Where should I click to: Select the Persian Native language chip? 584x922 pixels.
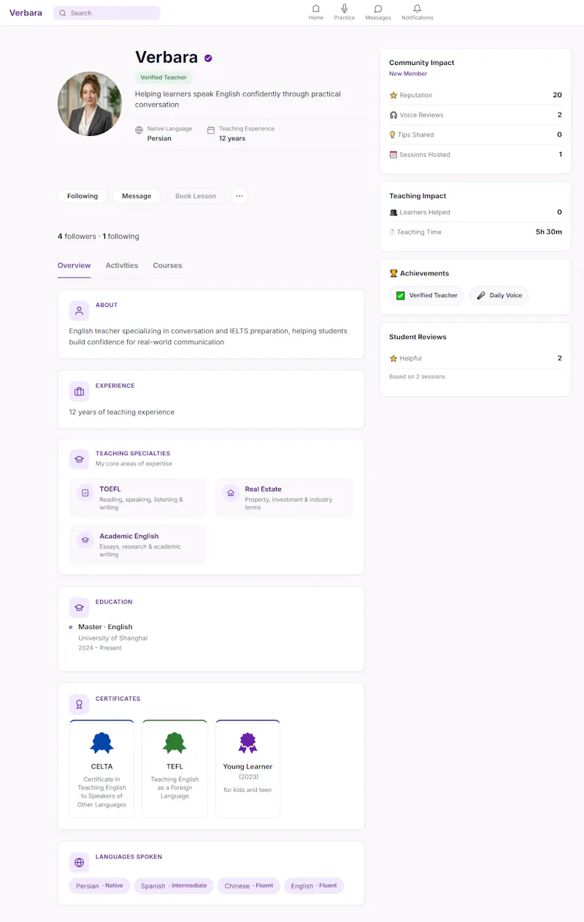pos(100,885)
